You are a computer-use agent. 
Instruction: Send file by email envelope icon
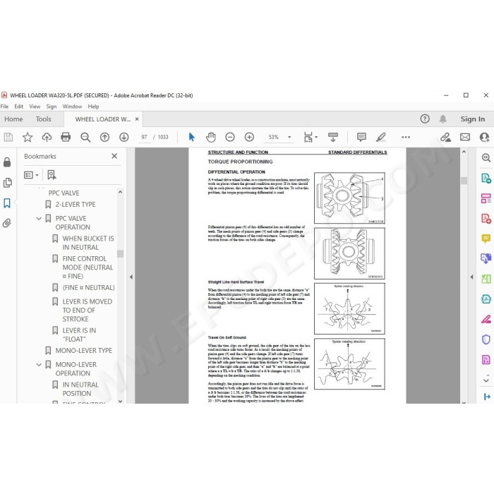pos(465,137)
